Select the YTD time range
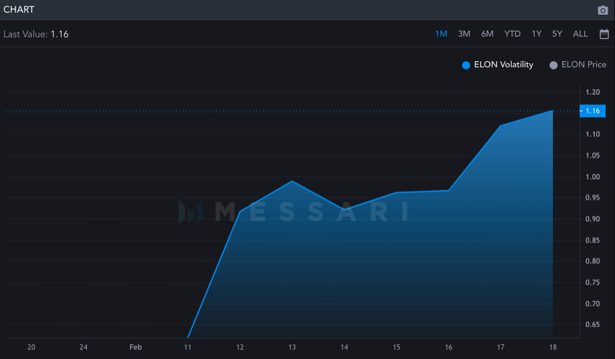 (512, 34)
